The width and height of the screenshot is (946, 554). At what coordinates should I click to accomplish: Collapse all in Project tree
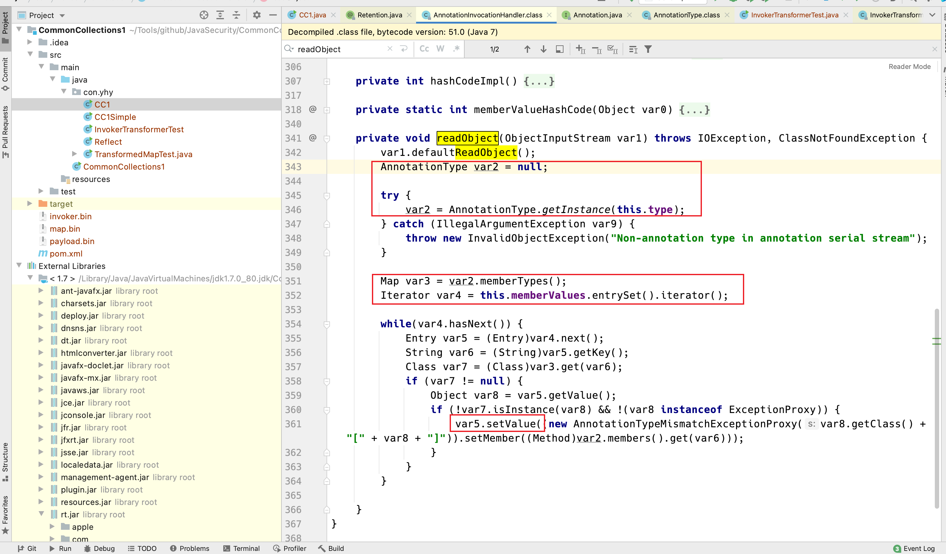(x=236, y=15)
